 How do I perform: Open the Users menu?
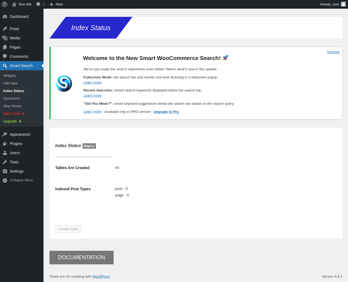coord(22,153)
